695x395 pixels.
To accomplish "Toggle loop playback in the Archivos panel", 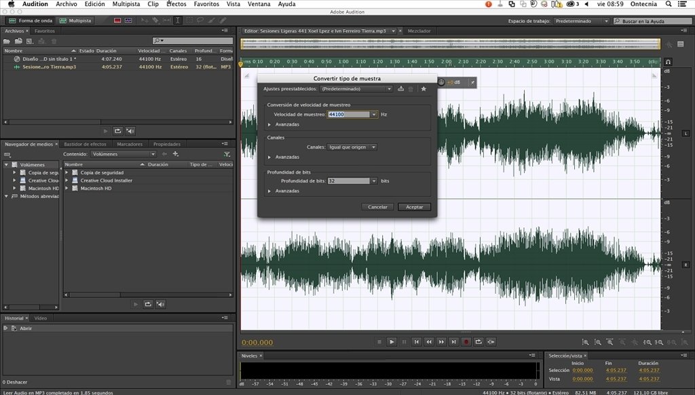I will [117, 131].
